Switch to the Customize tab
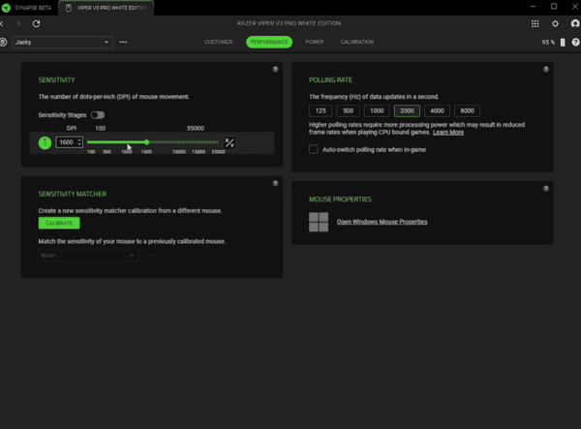The height and width of the screenshot is (429, 581). (x=219, y=43)
